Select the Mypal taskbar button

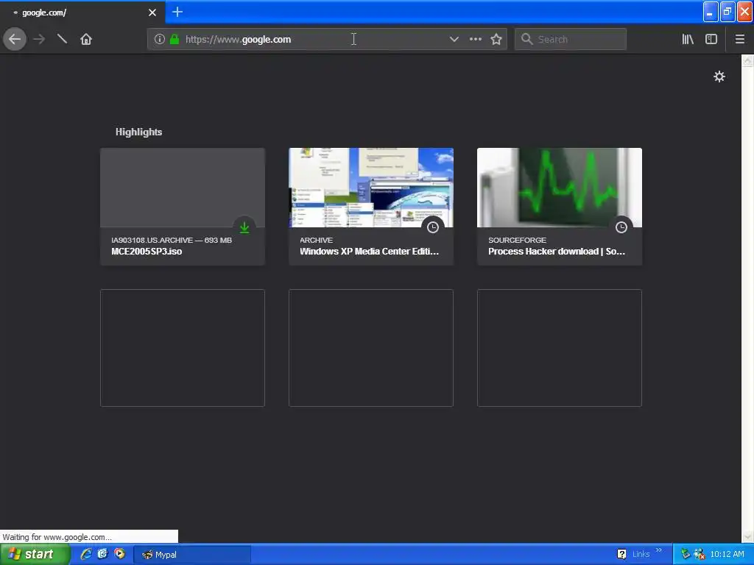point(192,555)
